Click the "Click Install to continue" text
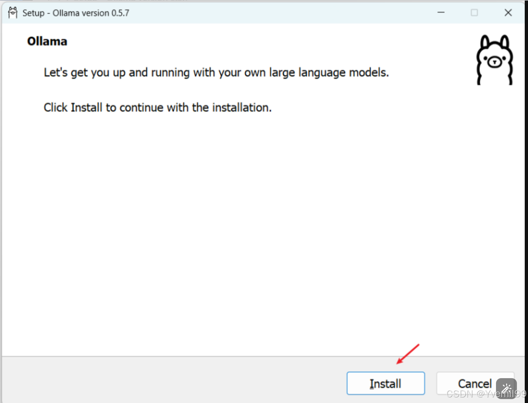 [x=158, y=108]
